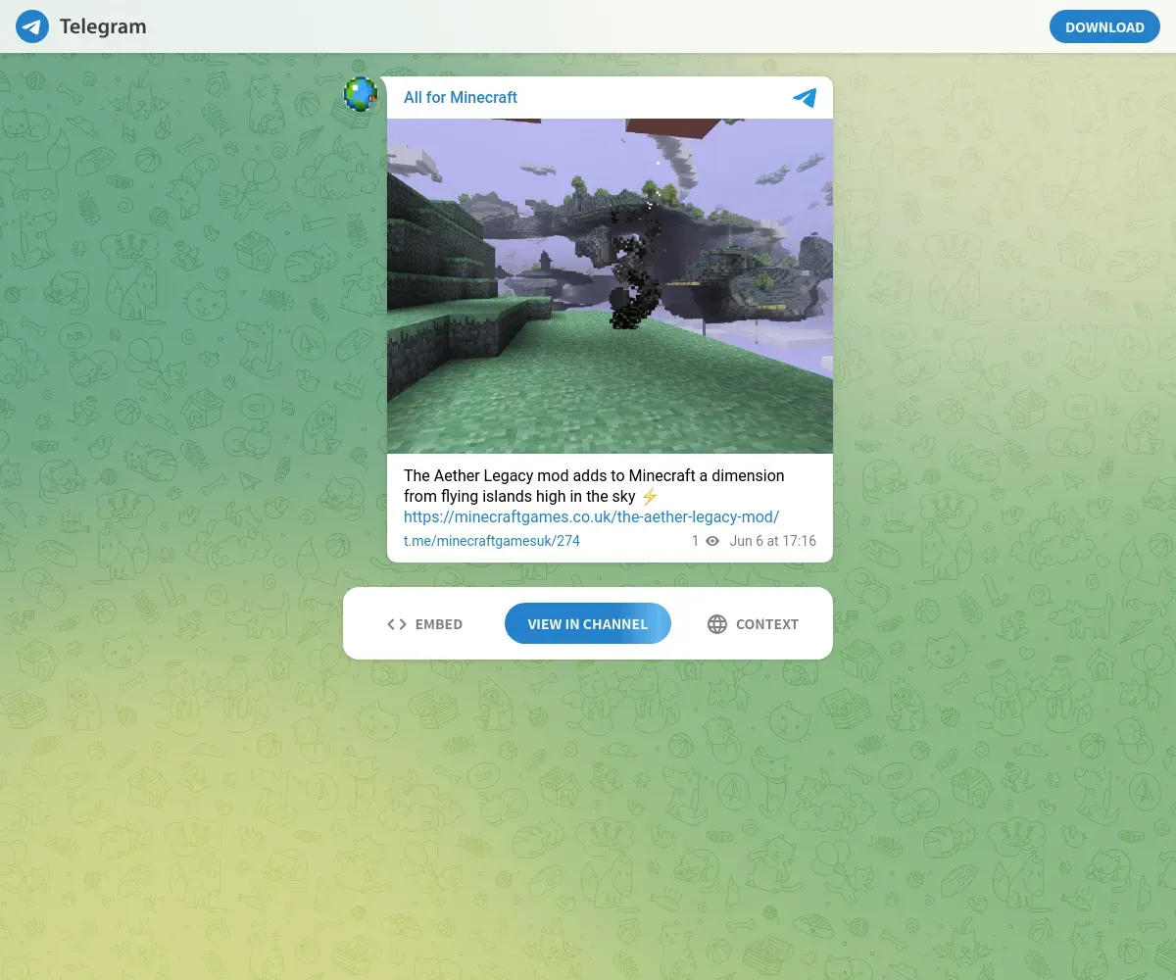
Task: Open the All for Minecraft channel name link
Action: point(461,97)
